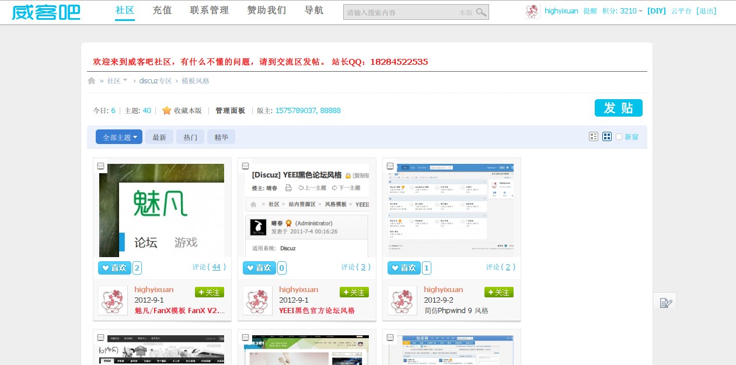Open 评论 (44) comments link

point(209,267)
